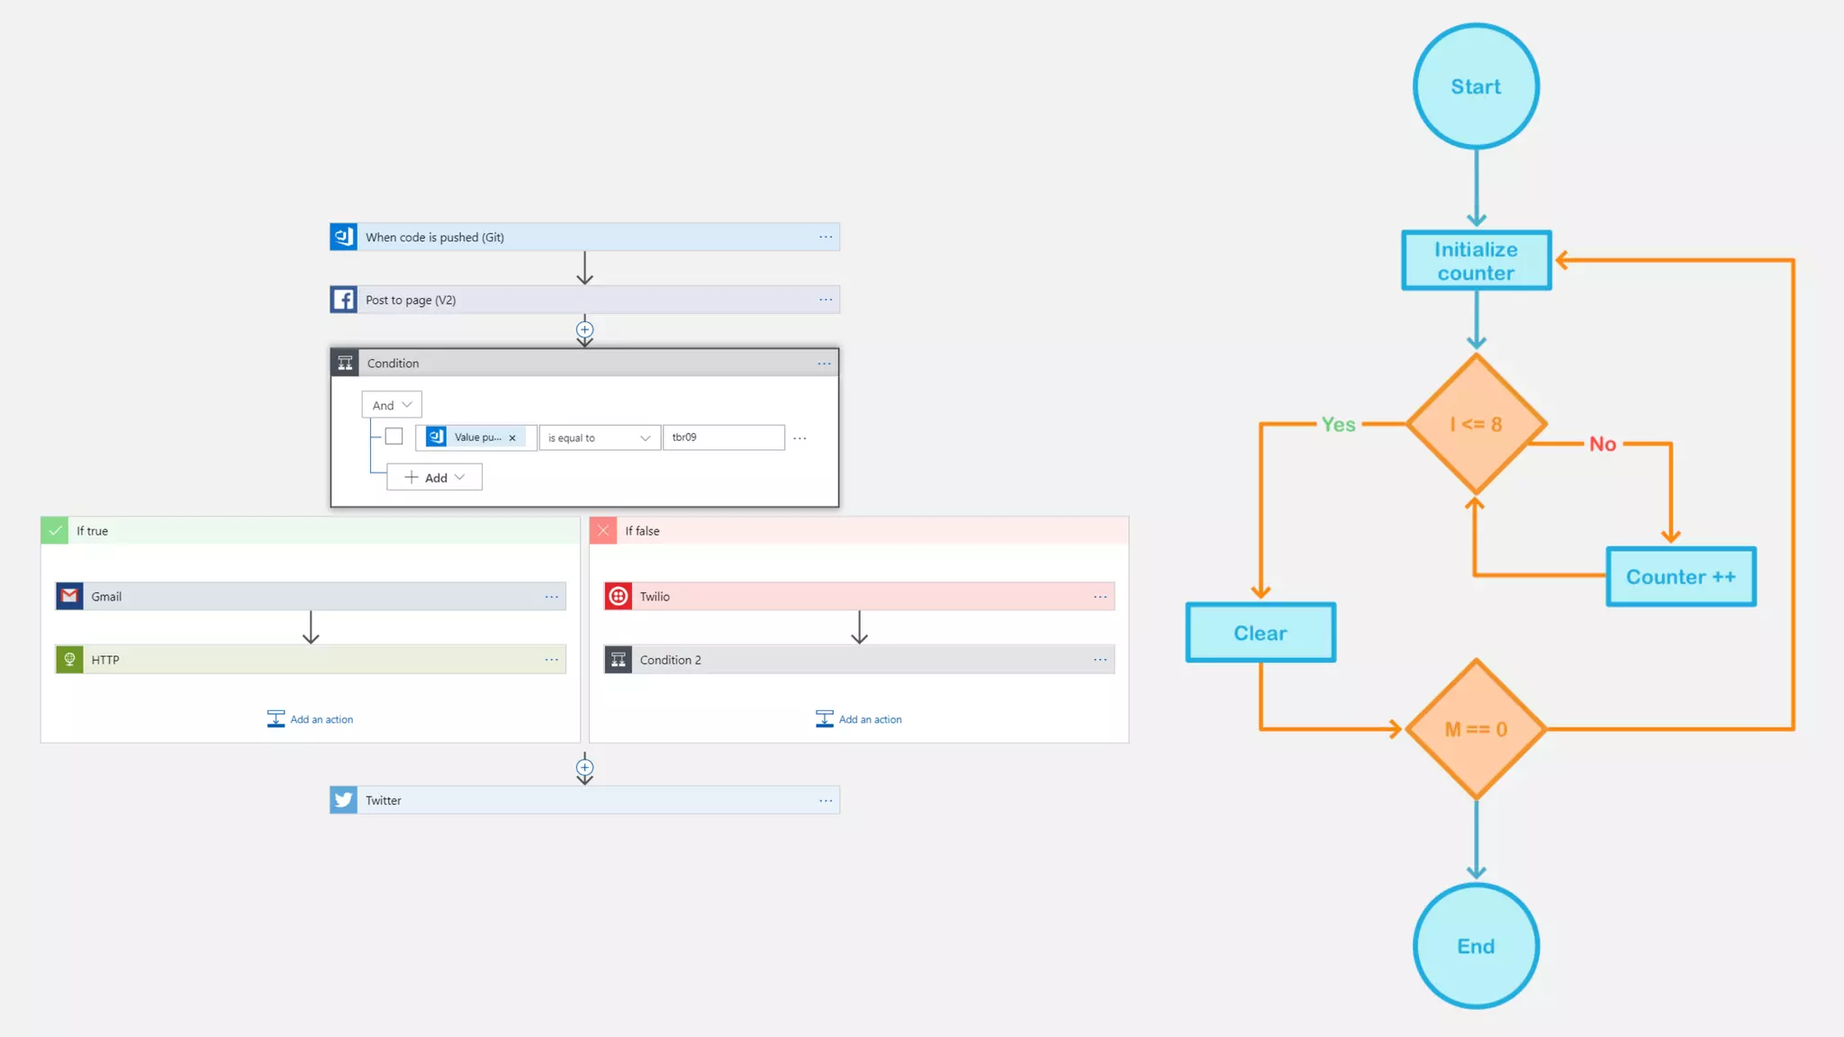Viewport: 1844px width, 1037px height.
Task: Click the Gmail envelope icon
Action: tap(69, 596)
